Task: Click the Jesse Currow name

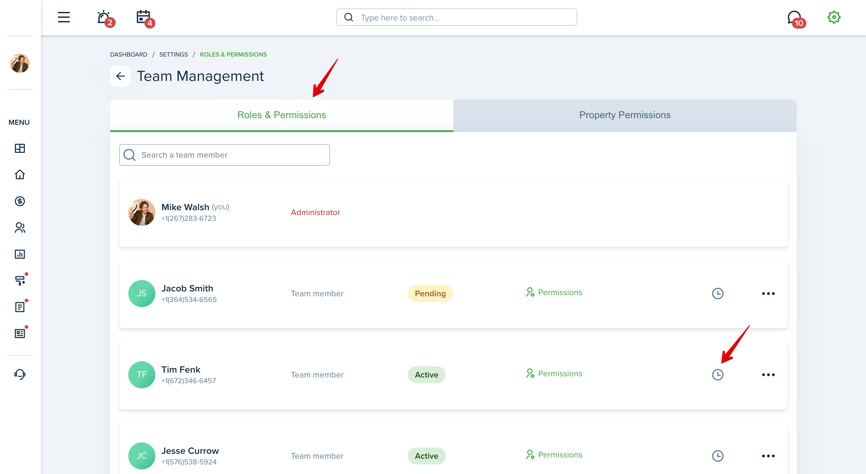Action: click(x=190, y=451)
